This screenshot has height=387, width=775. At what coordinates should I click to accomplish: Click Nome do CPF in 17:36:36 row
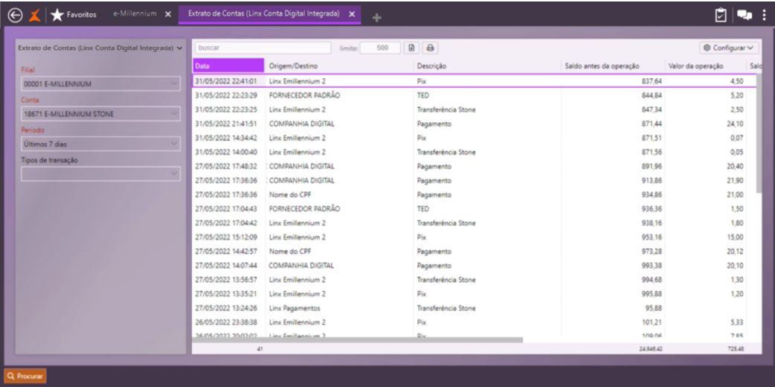tap(290, 194)
